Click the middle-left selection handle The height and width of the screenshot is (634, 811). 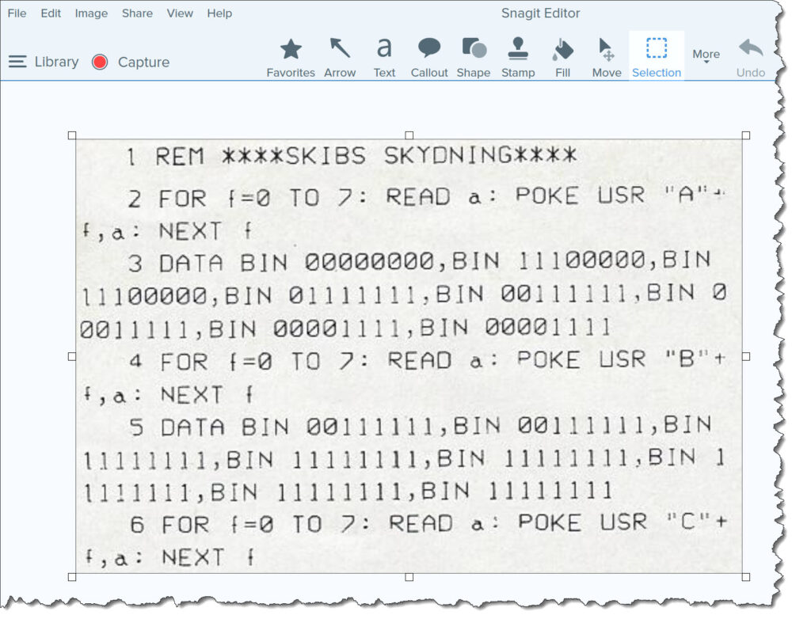click(x=72, y=356)
